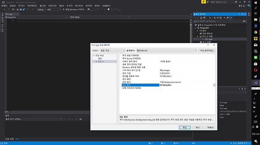The width and height of the screenshot is (260, 145).
Task: Collapse the Project59 project node
Action: [195, 28]
